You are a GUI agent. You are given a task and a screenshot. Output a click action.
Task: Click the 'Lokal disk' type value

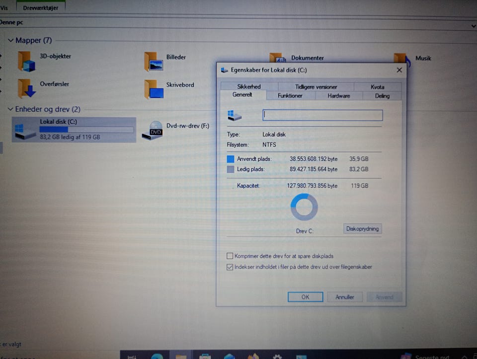[x=274, y=135]
